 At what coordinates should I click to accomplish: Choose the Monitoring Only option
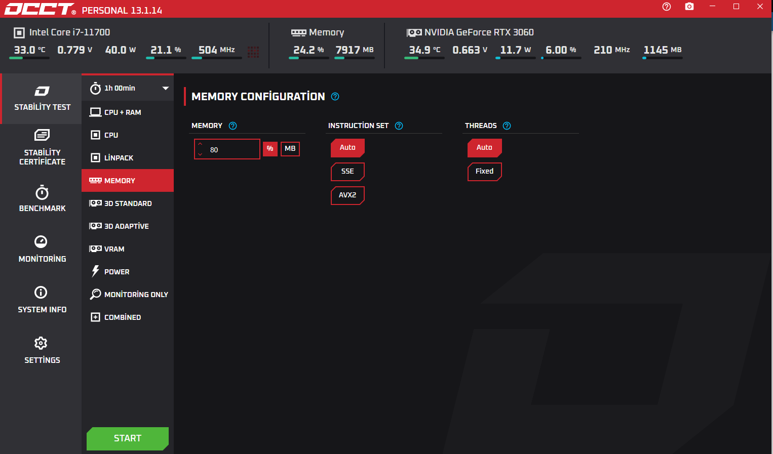point(128,295)
